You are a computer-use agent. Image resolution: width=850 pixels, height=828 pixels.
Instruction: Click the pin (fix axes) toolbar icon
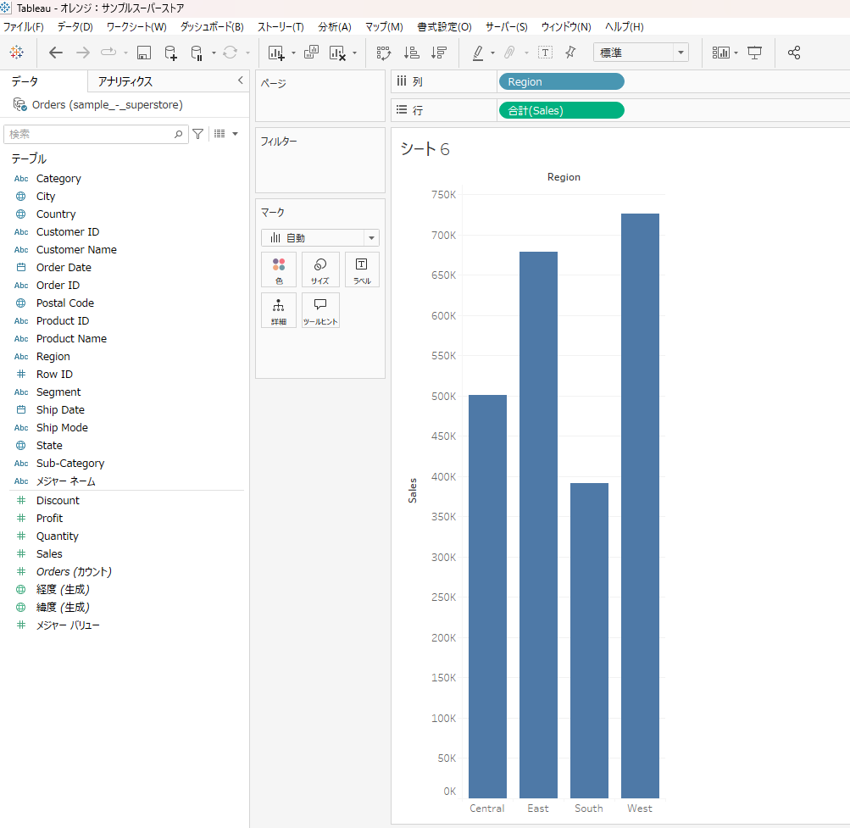(570, 53)
